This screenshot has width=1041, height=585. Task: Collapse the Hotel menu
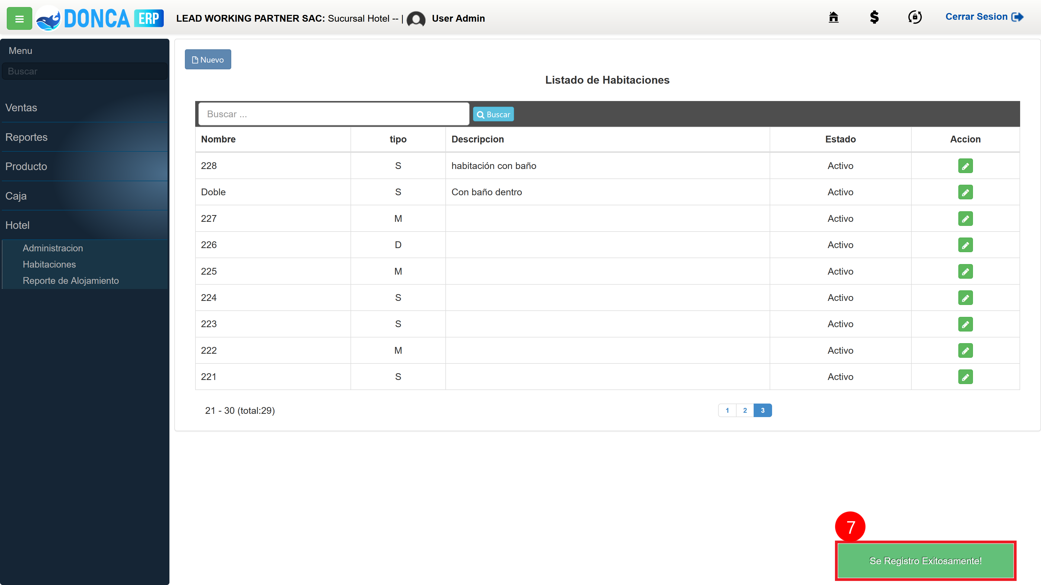click(85, 225)
